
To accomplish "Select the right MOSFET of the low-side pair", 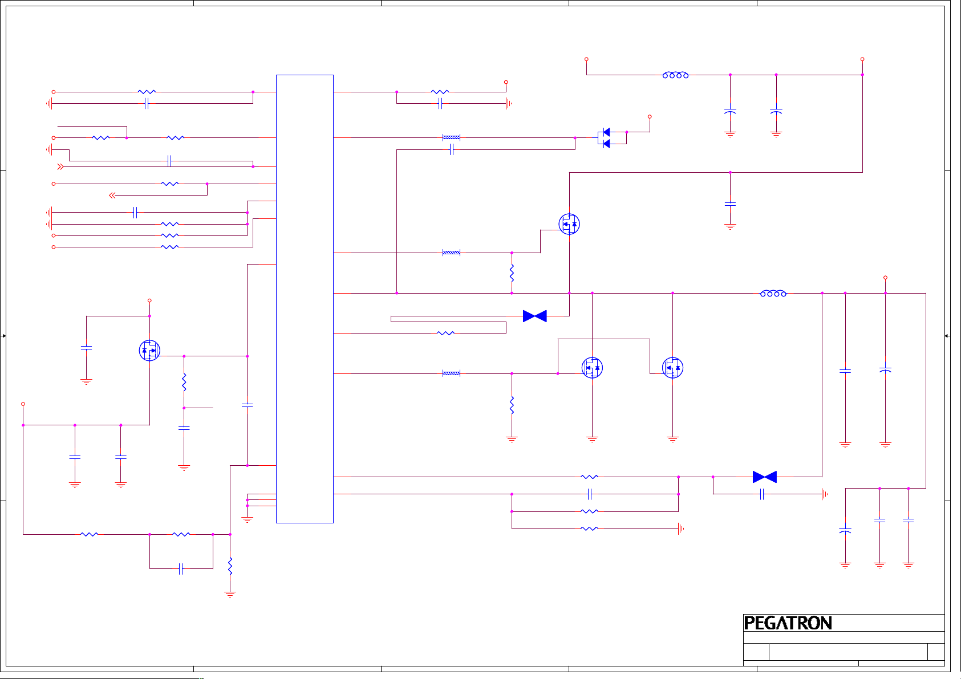I will (x=672, y=368).
